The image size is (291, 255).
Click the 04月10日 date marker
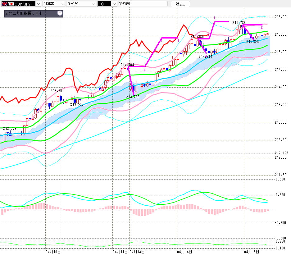tap(53, 251)
